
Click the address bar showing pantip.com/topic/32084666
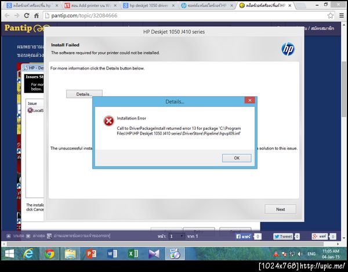[186, 15]
